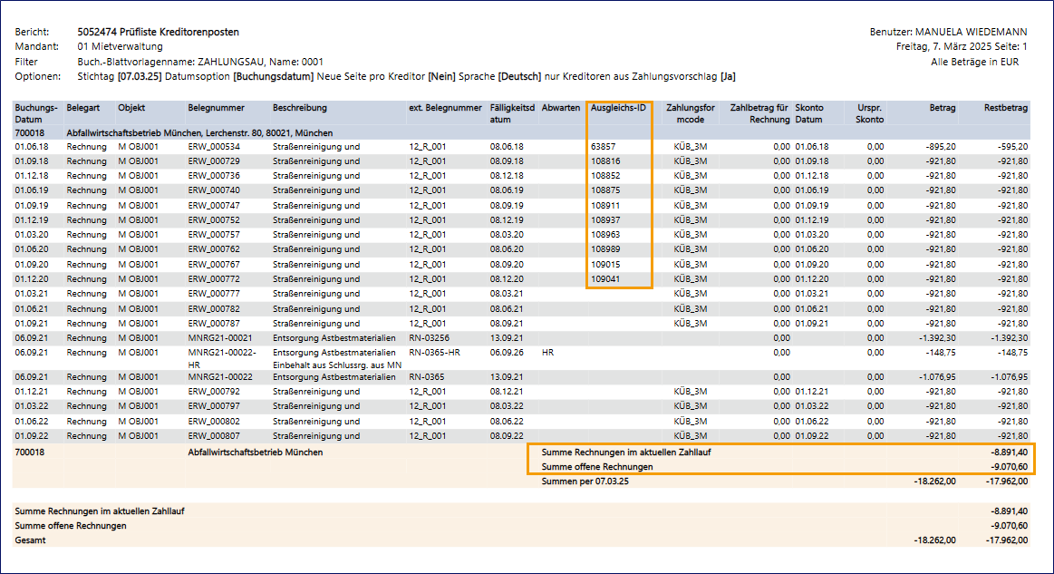Click the Buchungs-Datum column header
The width and height of the screenshot is (1054, 574).
tap(36, 113)
